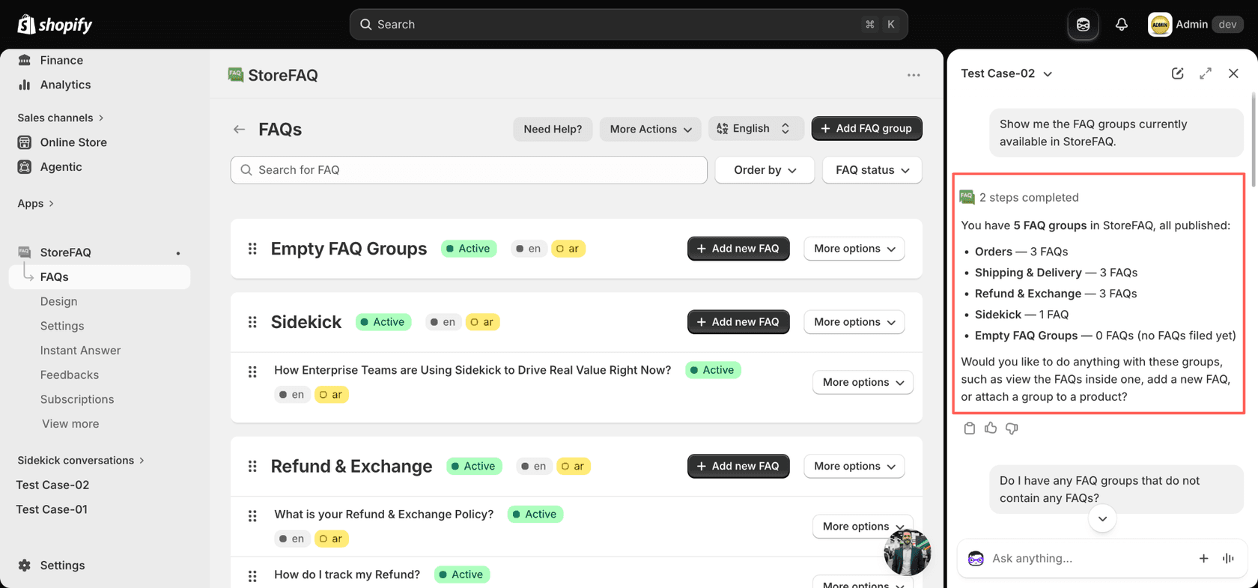Open More options for the Sidekick group

(x=854, y=322)
